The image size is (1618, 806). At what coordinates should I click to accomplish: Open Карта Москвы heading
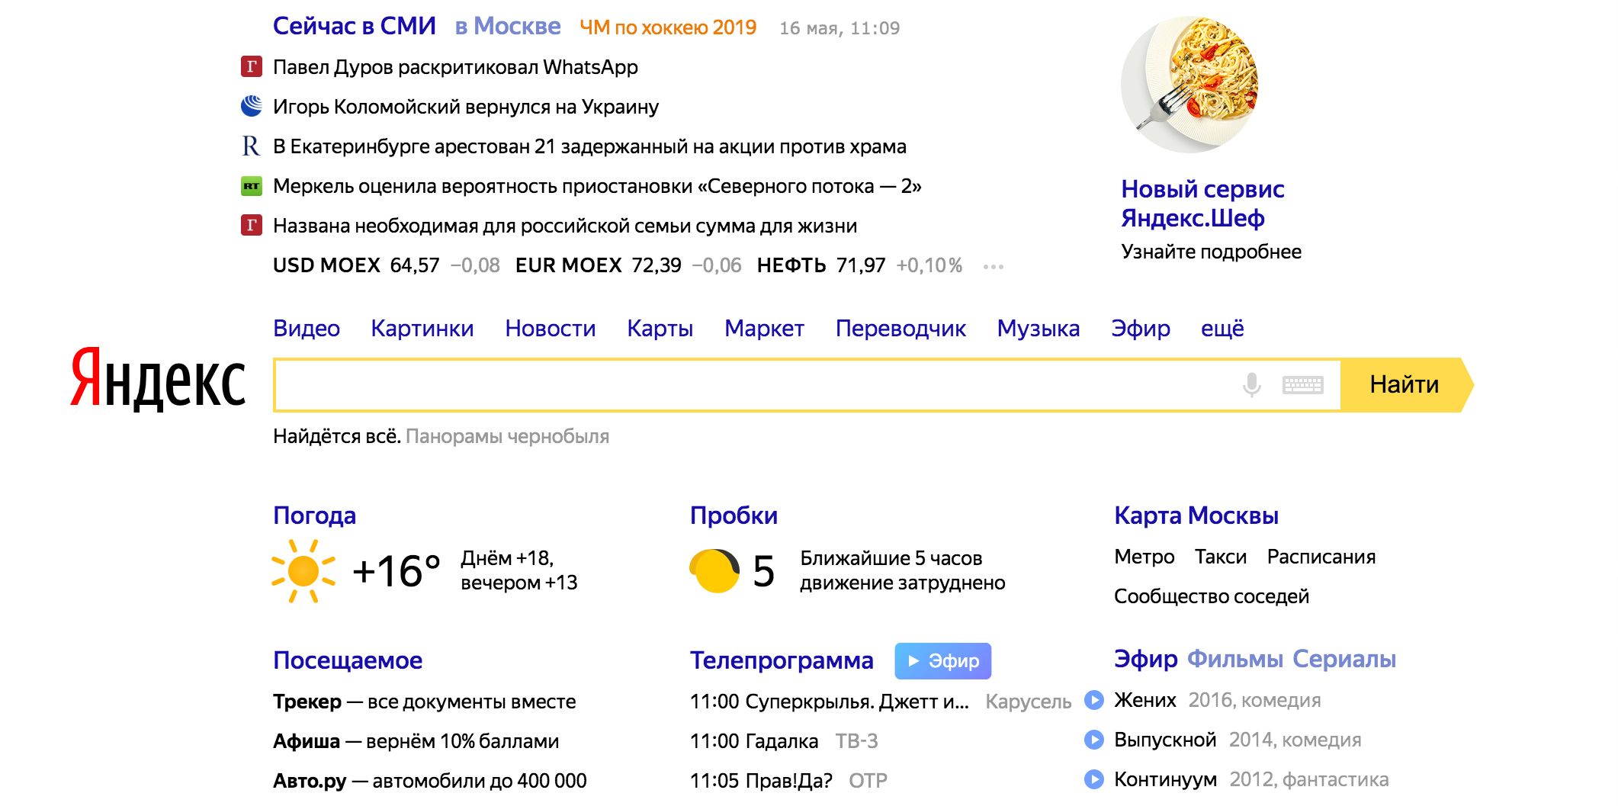click(1196, 516)
